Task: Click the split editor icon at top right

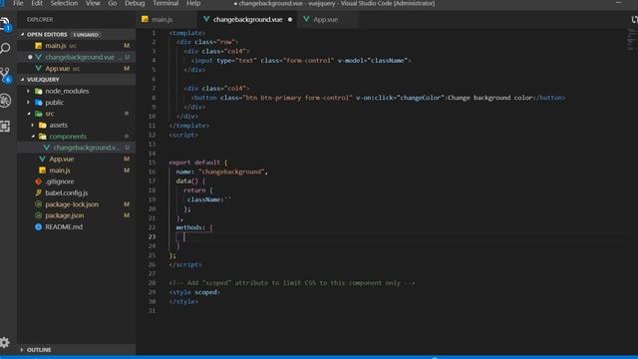Action: coord(634,20)
